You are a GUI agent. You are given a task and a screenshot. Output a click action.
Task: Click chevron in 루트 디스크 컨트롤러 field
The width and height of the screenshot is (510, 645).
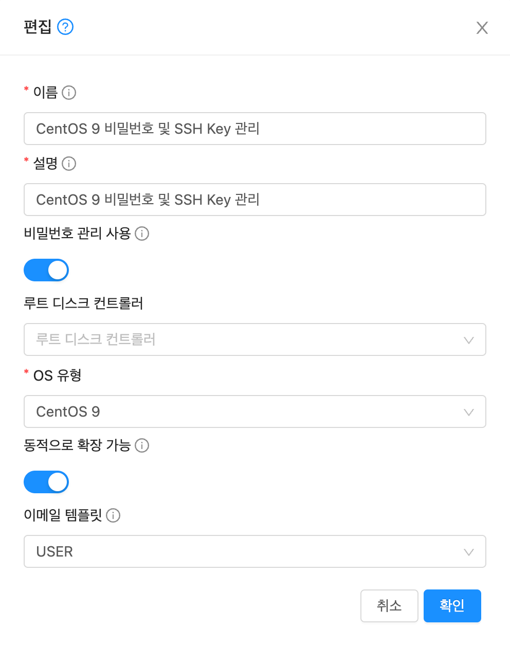[468, 340]
